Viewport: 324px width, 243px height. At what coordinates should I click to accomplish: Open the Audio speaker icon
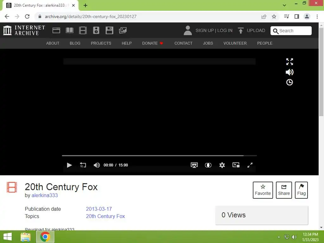pyautogui.click(x=96, y=30)
